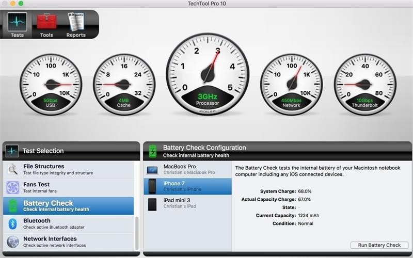Image resolution: width=413 pixels, height=258 pixels.
Task: Select the File Structures test
Action: (x=69, y=169)
